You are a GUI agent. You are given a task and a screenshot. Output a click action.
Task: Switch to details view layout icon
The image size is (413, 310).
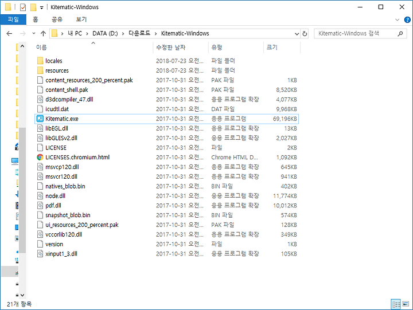pos(396,304)
